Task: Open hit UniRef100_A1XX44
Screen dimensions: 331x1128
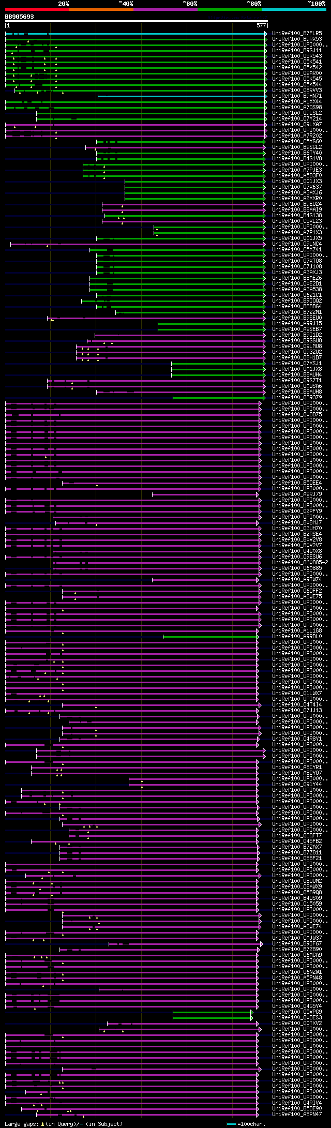Action: [297, 101]
